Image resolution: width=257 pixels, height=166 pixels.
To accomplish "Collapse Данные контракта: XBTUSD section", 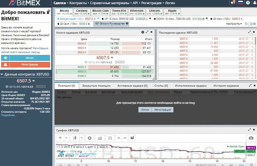I will point(2,74).
